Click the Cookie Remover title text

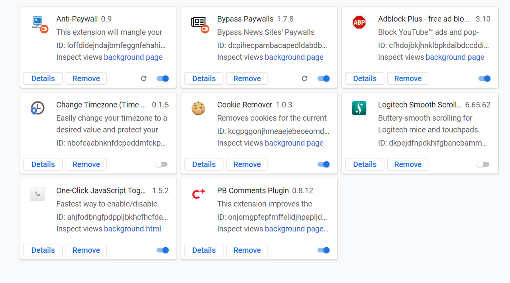pyautogui.click(x=245, y=105)
